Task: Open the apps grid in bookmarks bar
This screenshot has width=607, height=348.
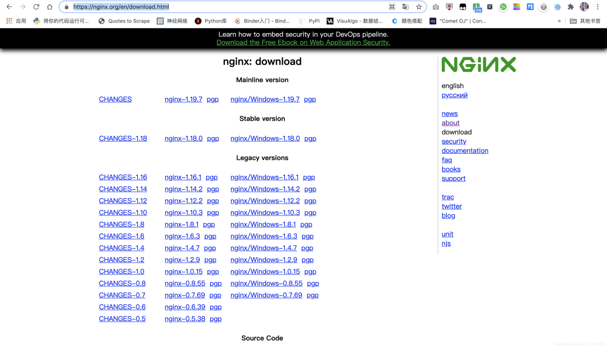Action: click(x=10, y=21)
